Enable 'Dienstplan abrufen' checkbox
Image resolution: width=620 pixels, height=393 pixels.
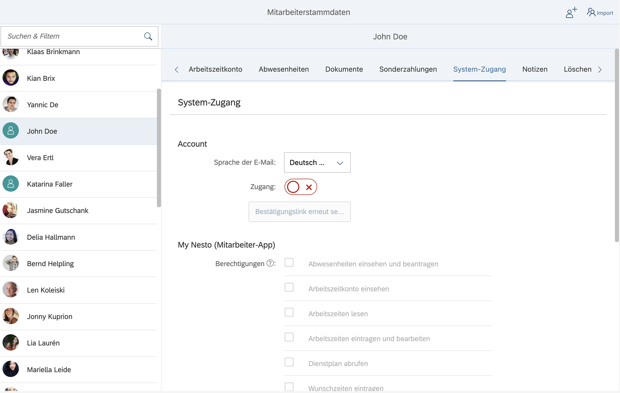289,362
